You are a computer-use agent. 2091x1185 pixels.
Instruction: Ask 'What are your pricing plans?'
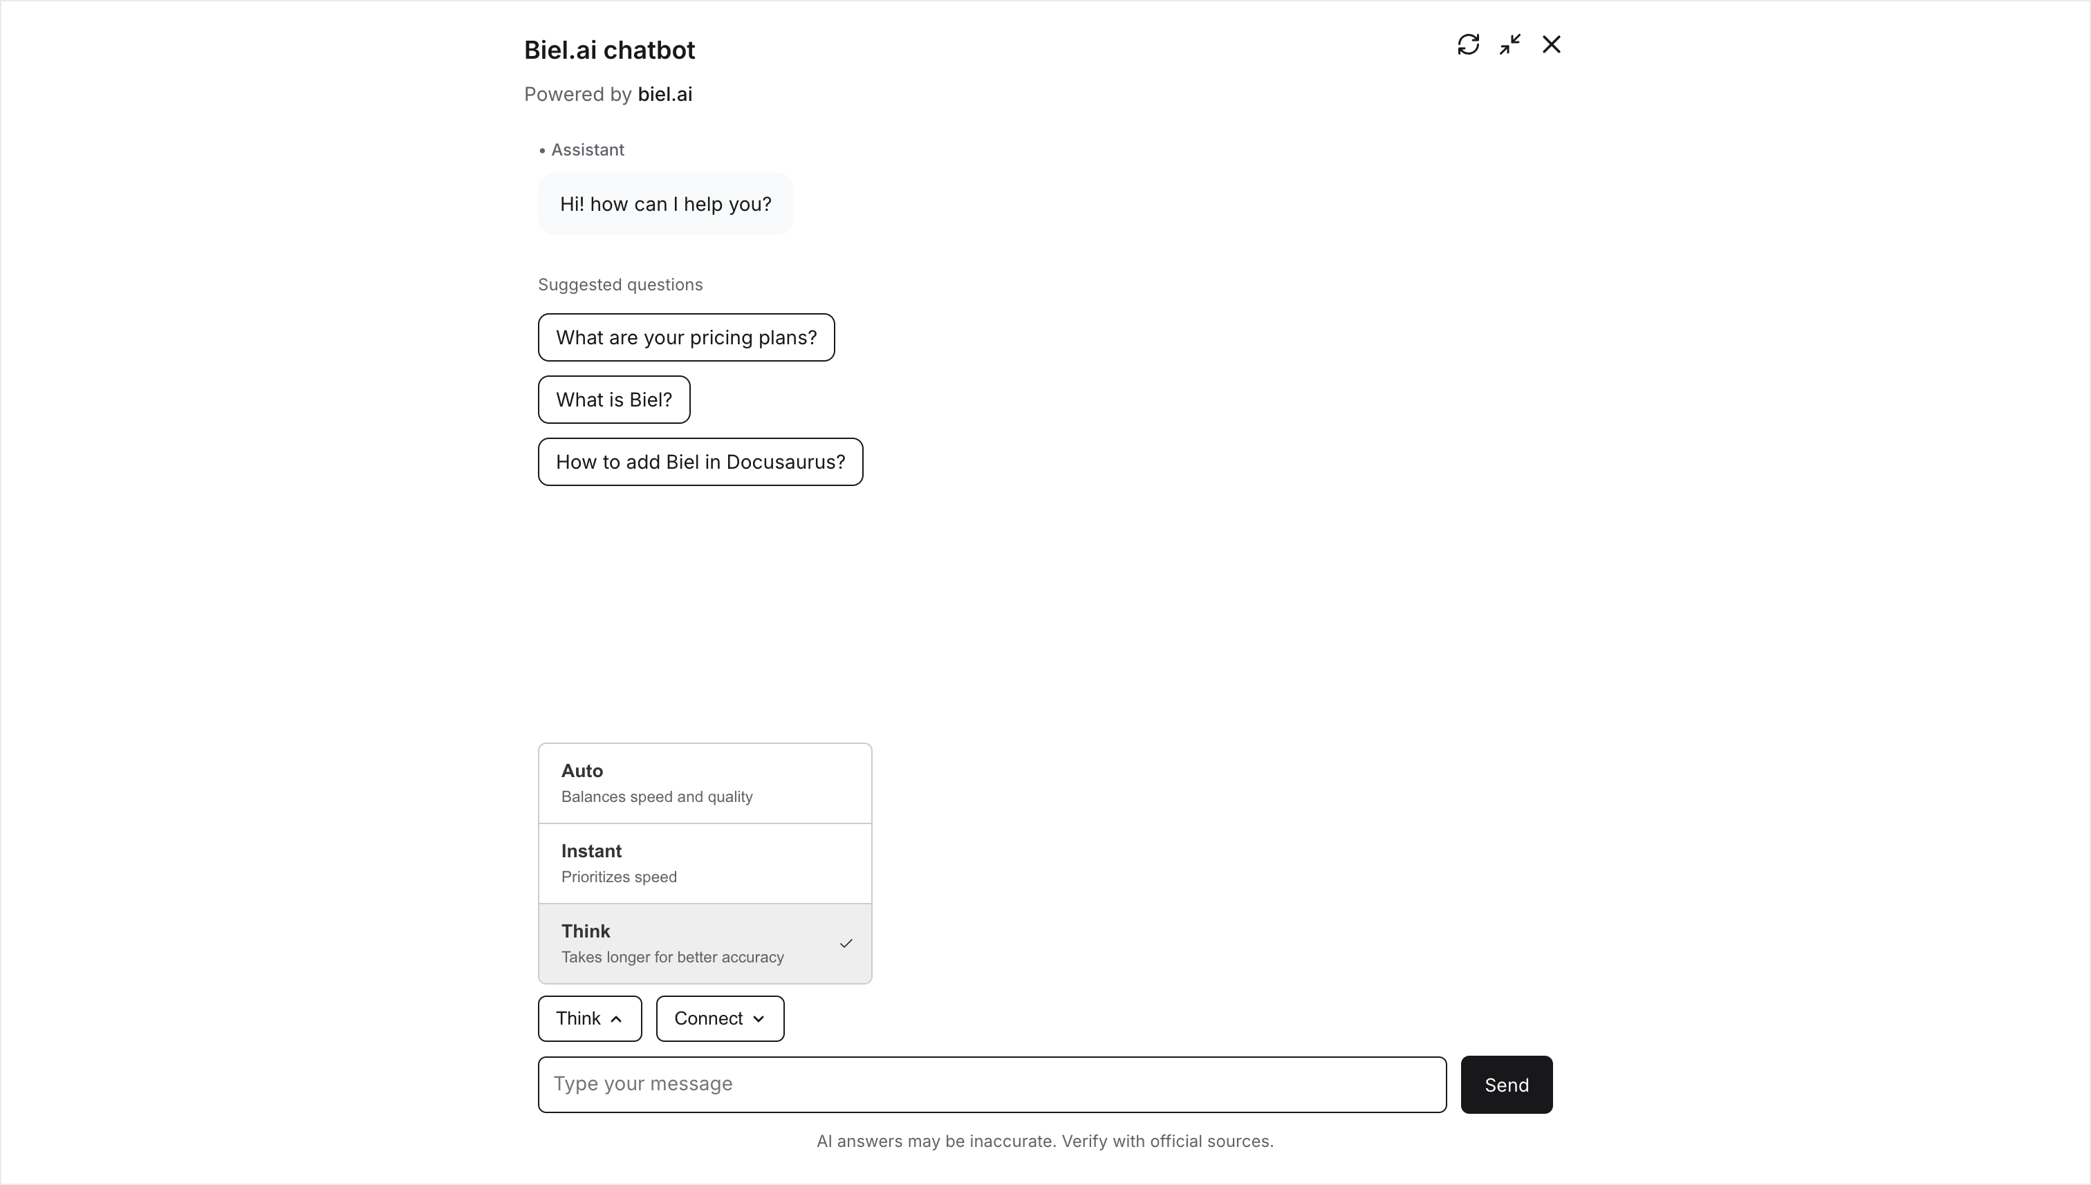[x=685, y=337]
